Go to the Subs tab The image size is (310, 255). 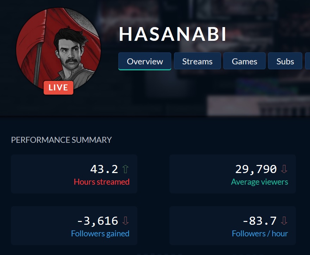click(x=285, y=61)
